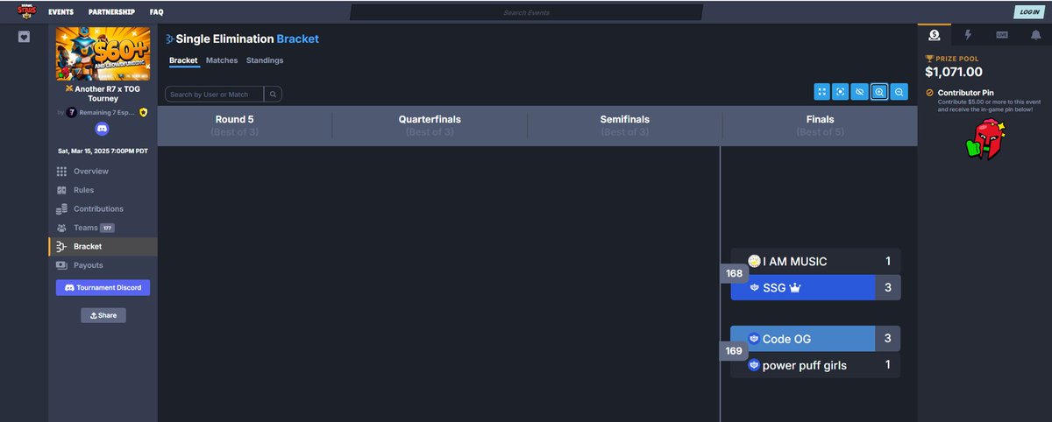This screenshot has height=422, width=1052.
Task: Switch to the Bracket tab
Action: [x=184, y=60]
